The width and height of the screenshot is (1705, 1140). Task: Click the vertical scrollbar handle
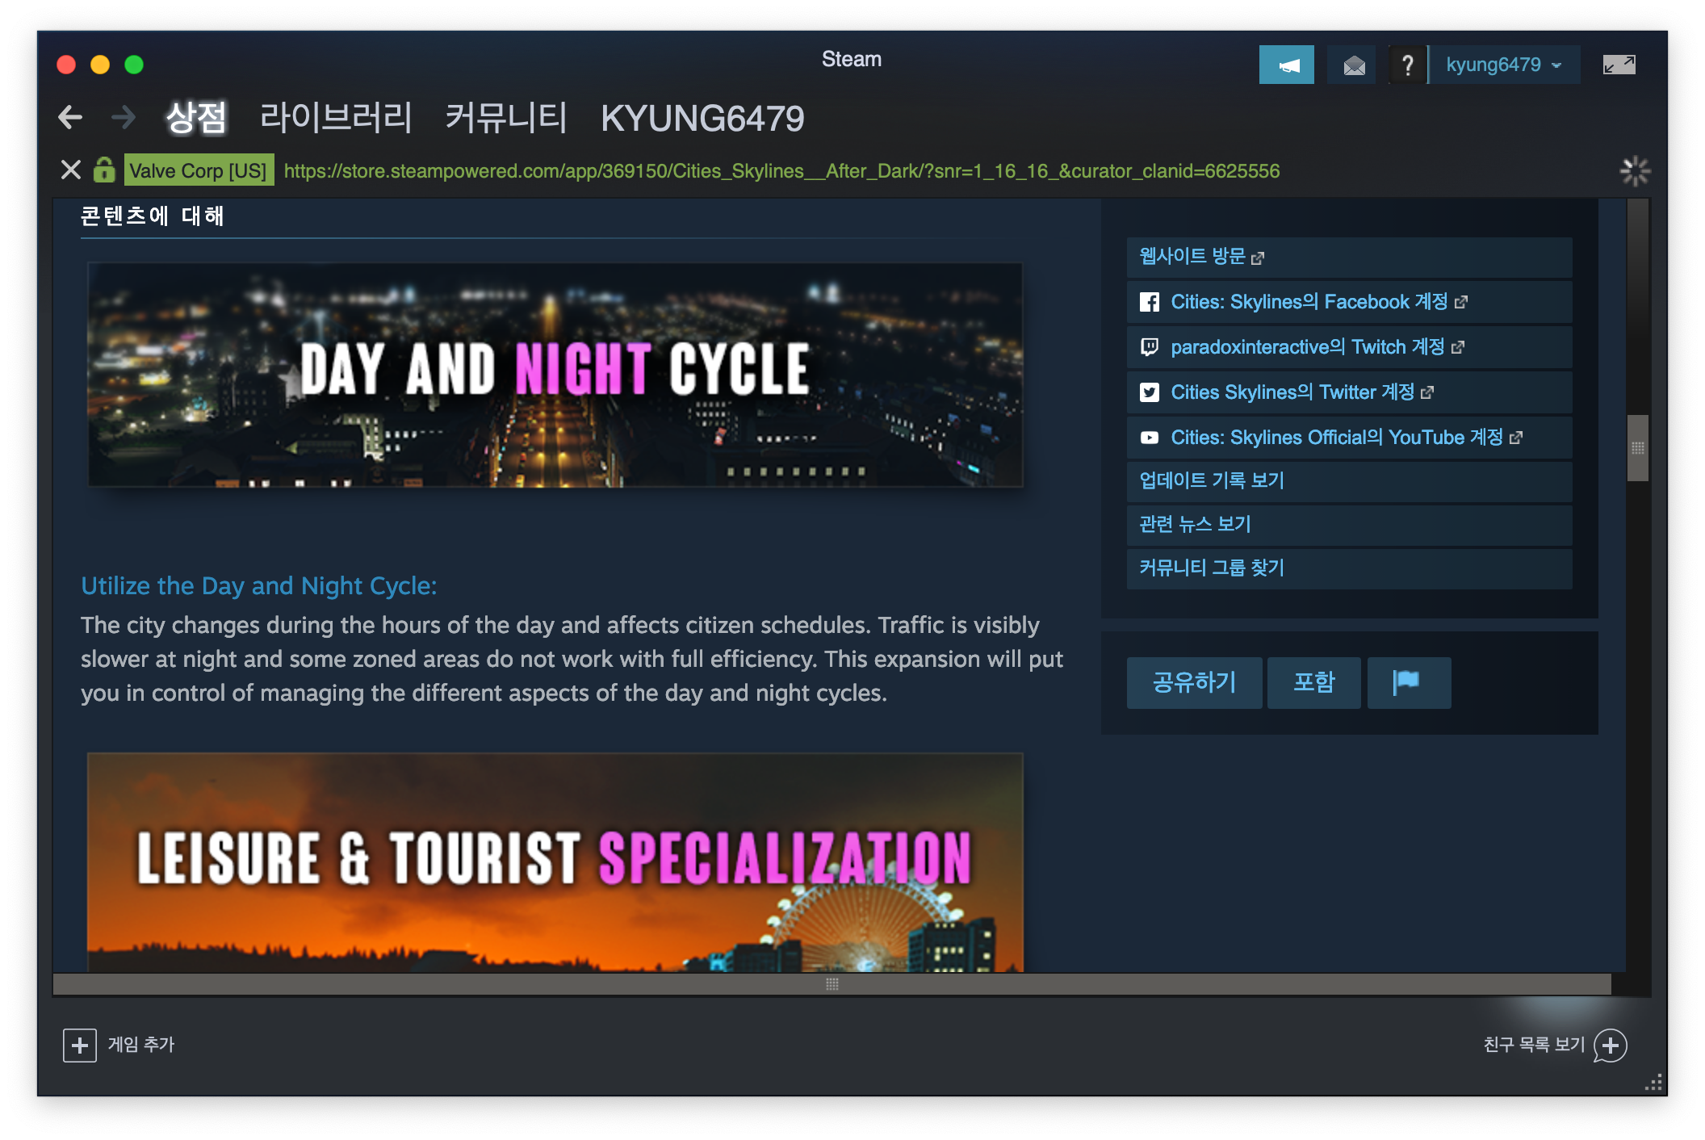(1637, 448)
